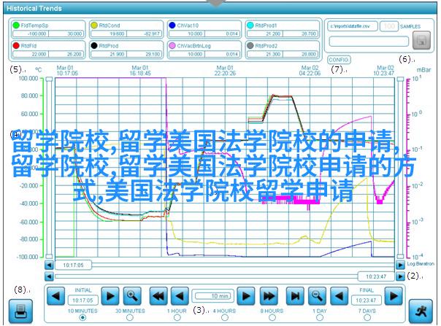Step back by the 10 min interval
This screenshot has width=441, height=326.
(x=180, y=296)
